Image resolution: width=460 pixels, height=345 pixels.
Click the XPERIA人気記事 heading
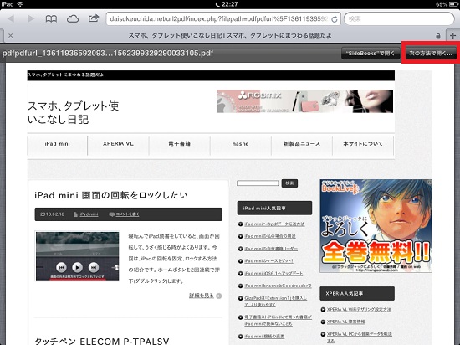pos(357,294)
